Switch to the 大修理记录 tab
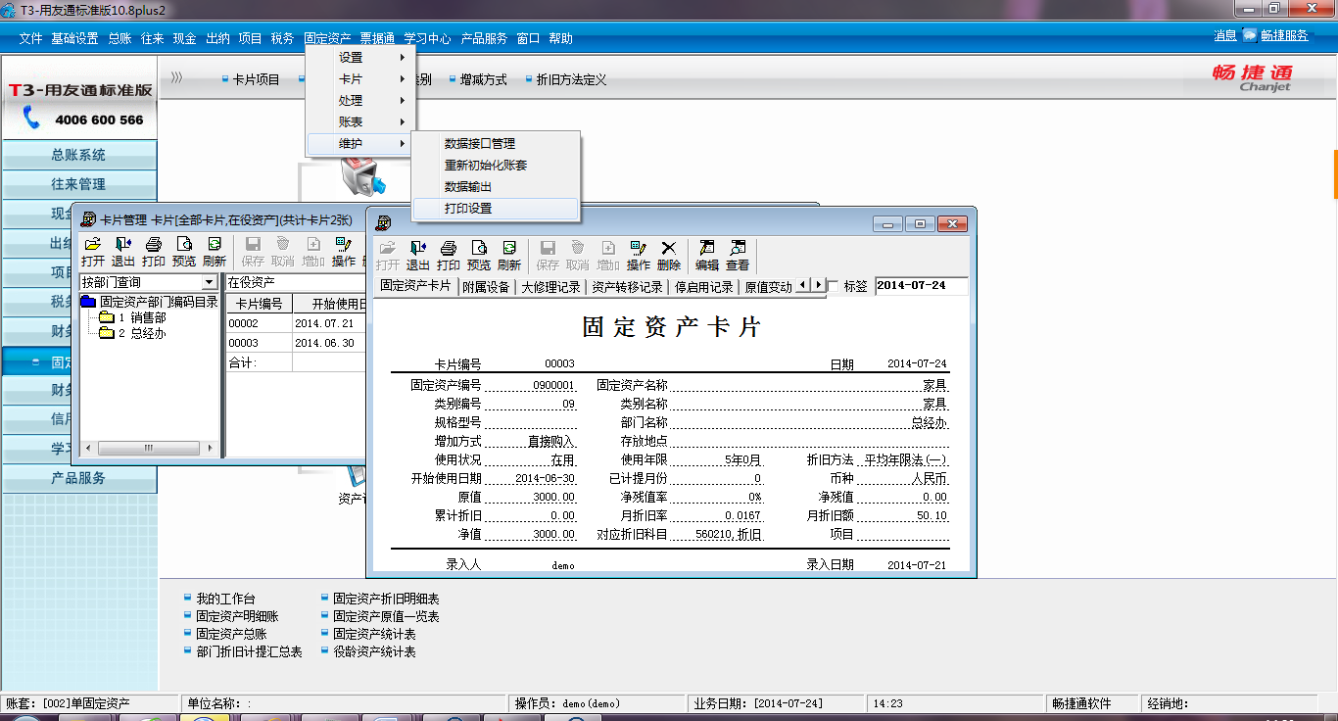Viewport: 1338px width, 721px height. point(551,287)
